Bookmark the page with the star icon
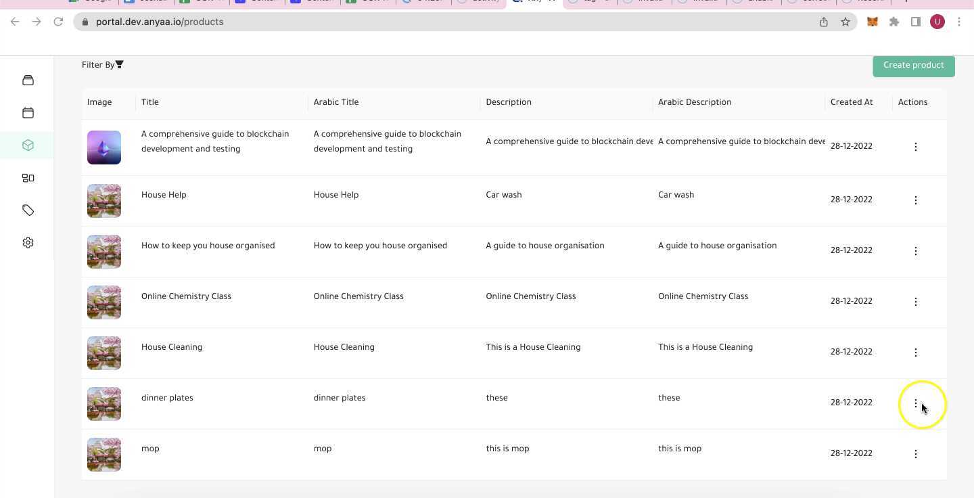 [x=845, y=21]
